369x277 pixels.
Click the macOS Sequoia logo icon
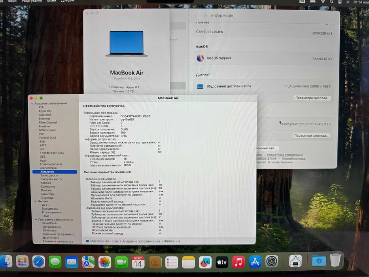click(200, 58)
